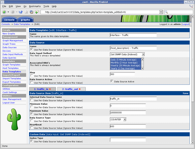Click the Forward navigation arrow icon
The image size is (195, 149).
13,12
